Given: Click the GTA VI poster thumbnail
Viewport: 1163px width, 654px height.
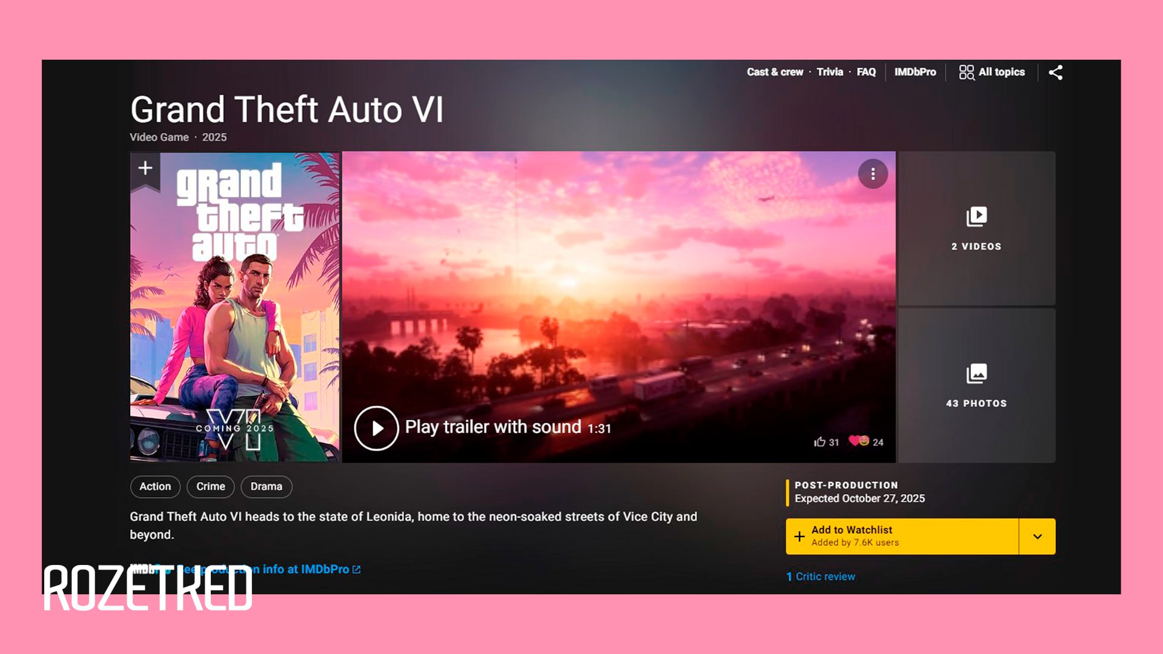Looking at the screenshot, I should click(235, 307).
